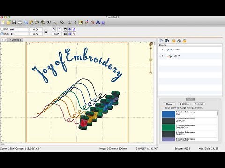Change the Blue thread color swatch
The width and height of the screenshot is (225, 168).
click(168, 114)
